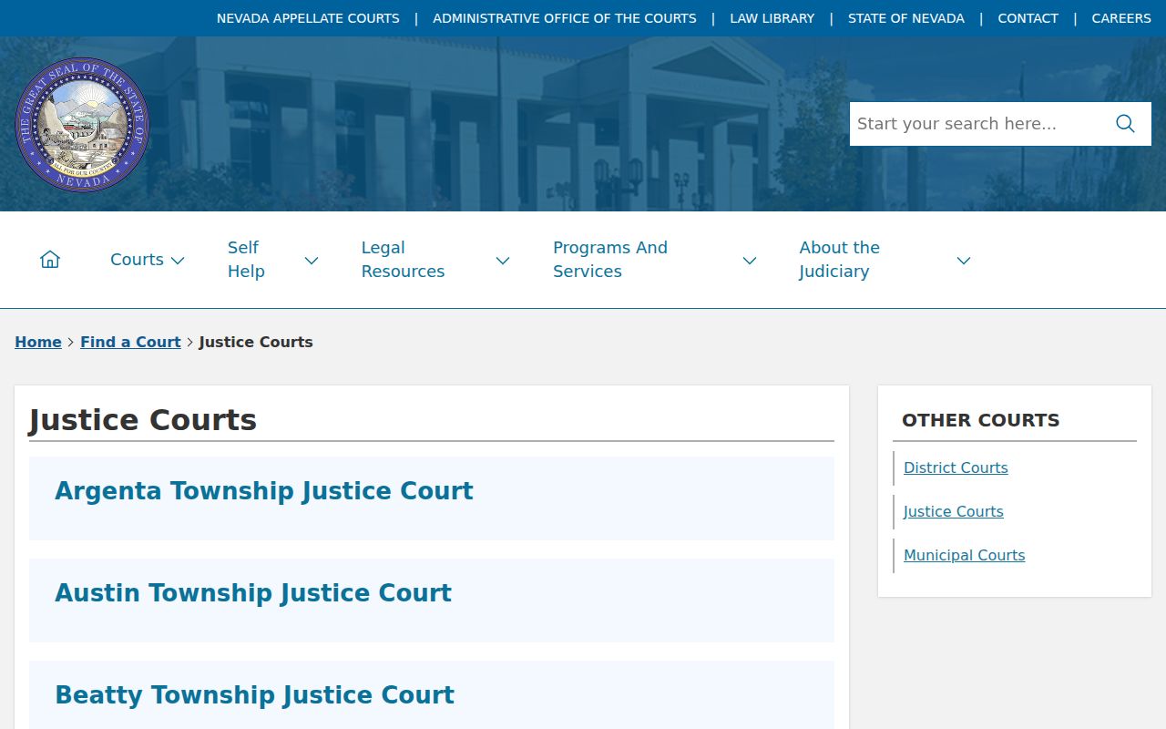Open Municipal Courts sidebar link
This screenshot has width=1166, height=729.
tap(964, 555)
